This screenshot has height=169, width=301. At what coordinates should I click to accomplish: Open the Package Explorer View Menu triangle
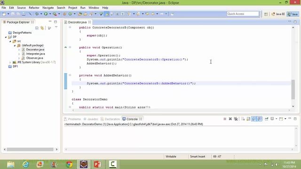click(x=56, y=27)
